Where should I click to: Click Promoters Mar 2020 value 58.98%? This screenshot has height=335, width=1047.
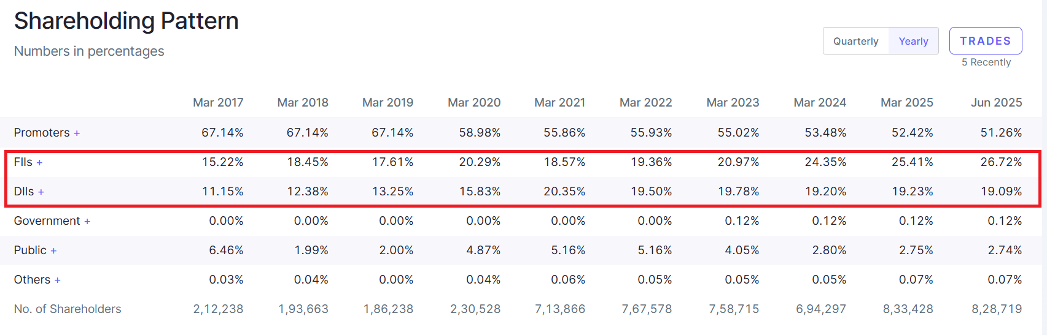click(480, 133)
